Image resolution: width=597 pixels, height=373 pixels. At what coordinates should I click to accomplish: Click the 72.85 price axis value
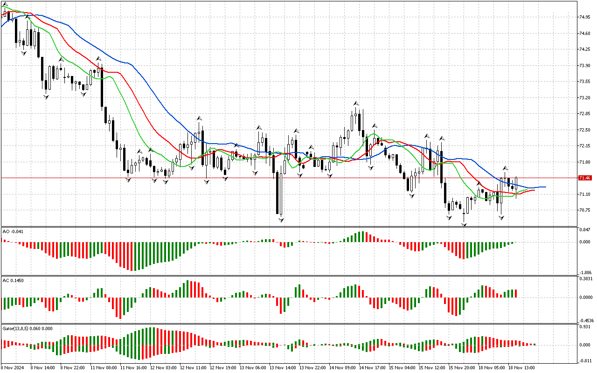(x=585, y=114)
